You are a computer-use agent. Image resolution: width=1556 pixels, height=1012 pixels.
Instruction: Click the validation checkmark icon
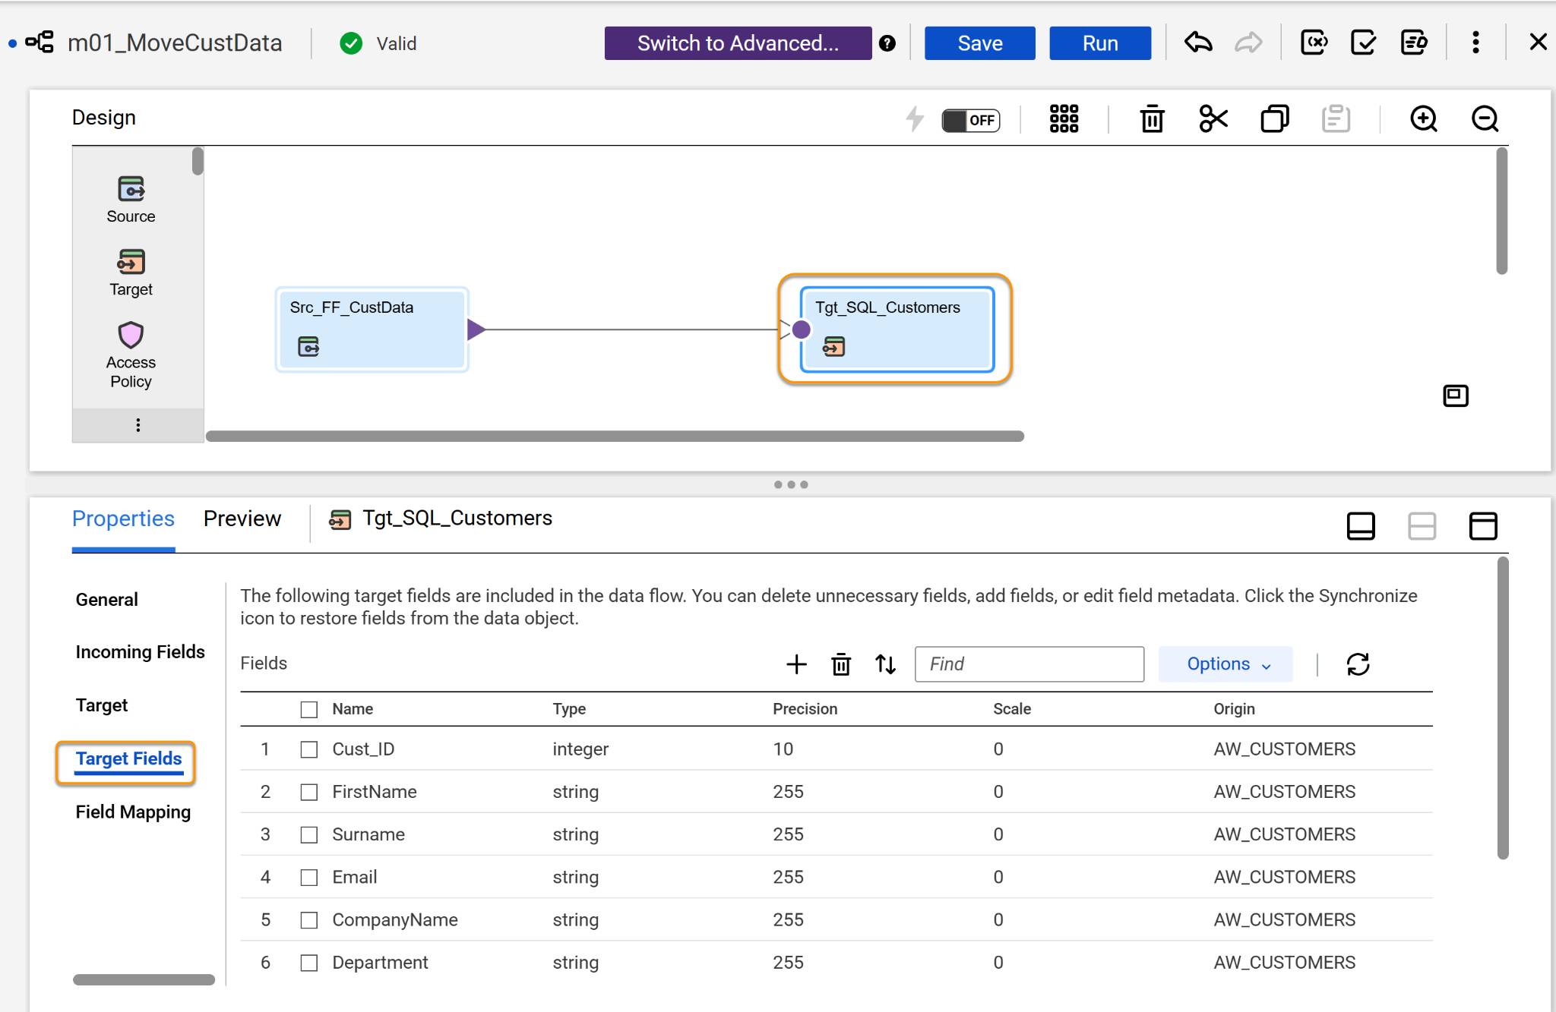click(1364, 43)
